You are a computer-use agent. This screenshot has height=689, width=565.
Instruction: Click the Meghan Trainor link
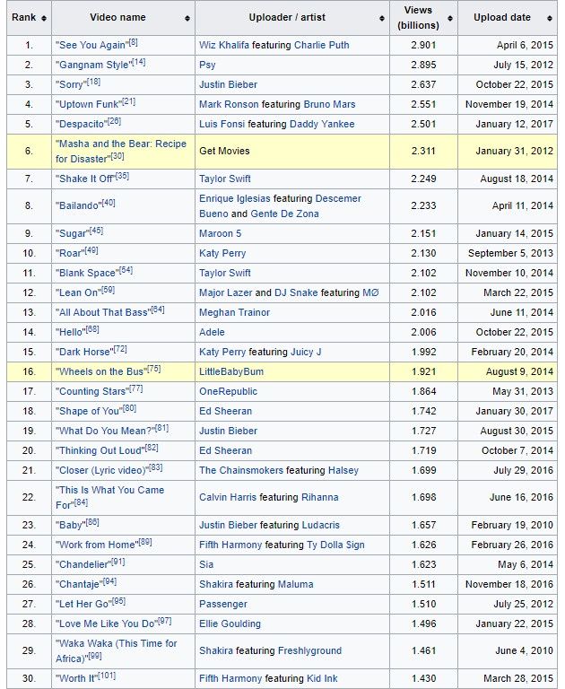[x=235, y=313]
